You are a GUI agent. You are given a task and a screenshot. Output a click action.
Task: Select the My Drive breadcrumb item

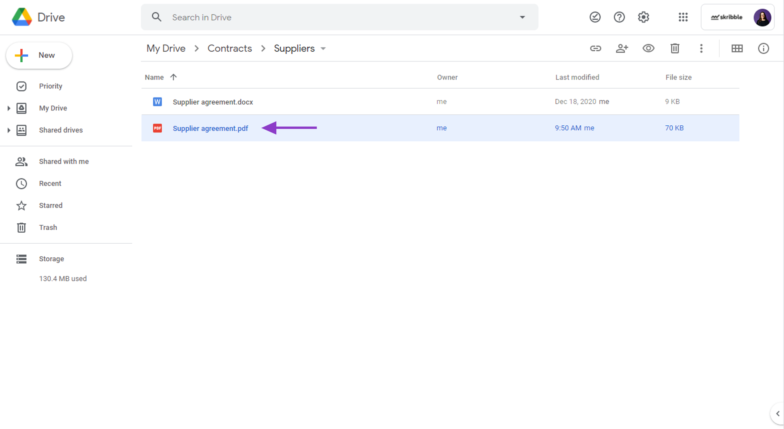click(166, 49)
